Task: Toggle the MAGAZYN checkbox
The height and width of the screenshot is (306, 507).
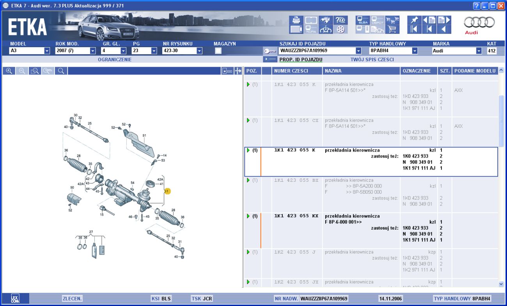Action: pos(218,51)
